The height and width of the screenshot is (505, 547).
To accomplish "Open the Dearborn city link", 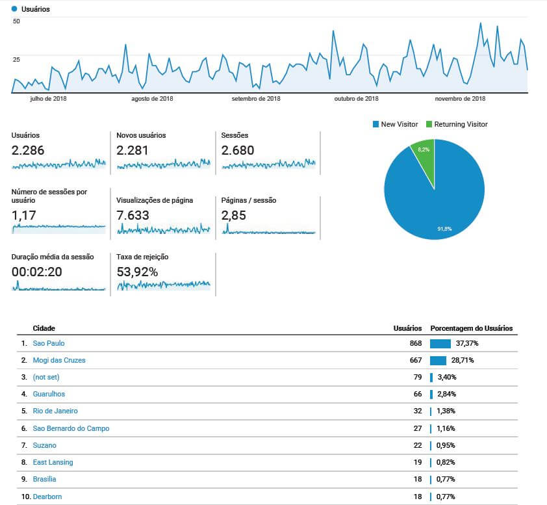I will coord(47,497).
